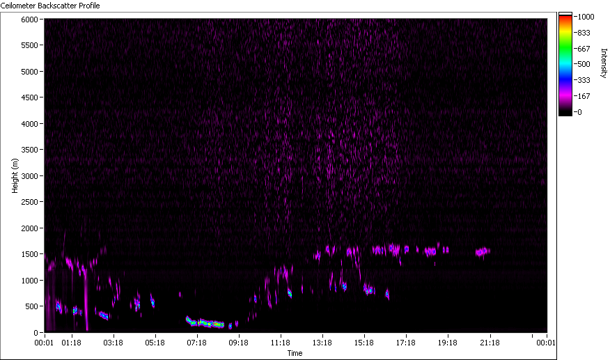This screenshot has width=610, height=360.
Task: Select the 833 intensity scale label
Action: tap(584, 33)
